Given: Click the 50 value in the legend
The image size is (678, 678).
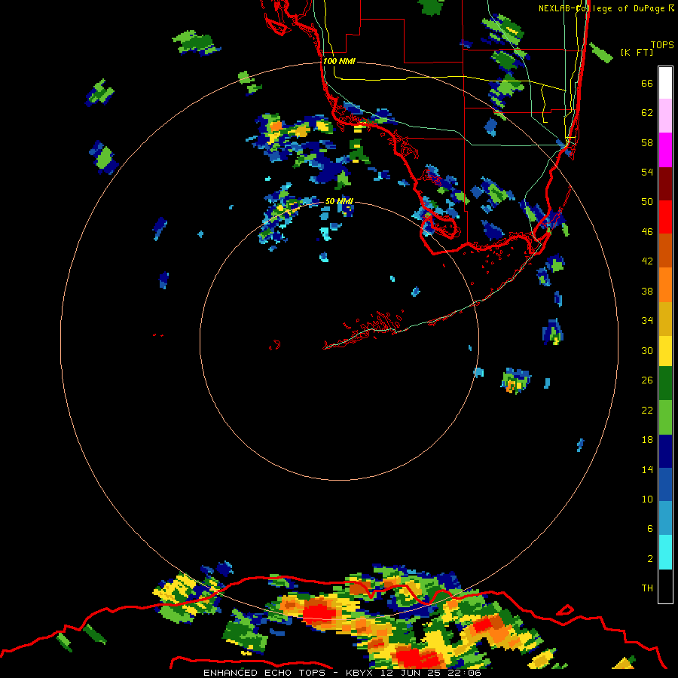Looking at the screenshot, I should [x=647, y=202].
